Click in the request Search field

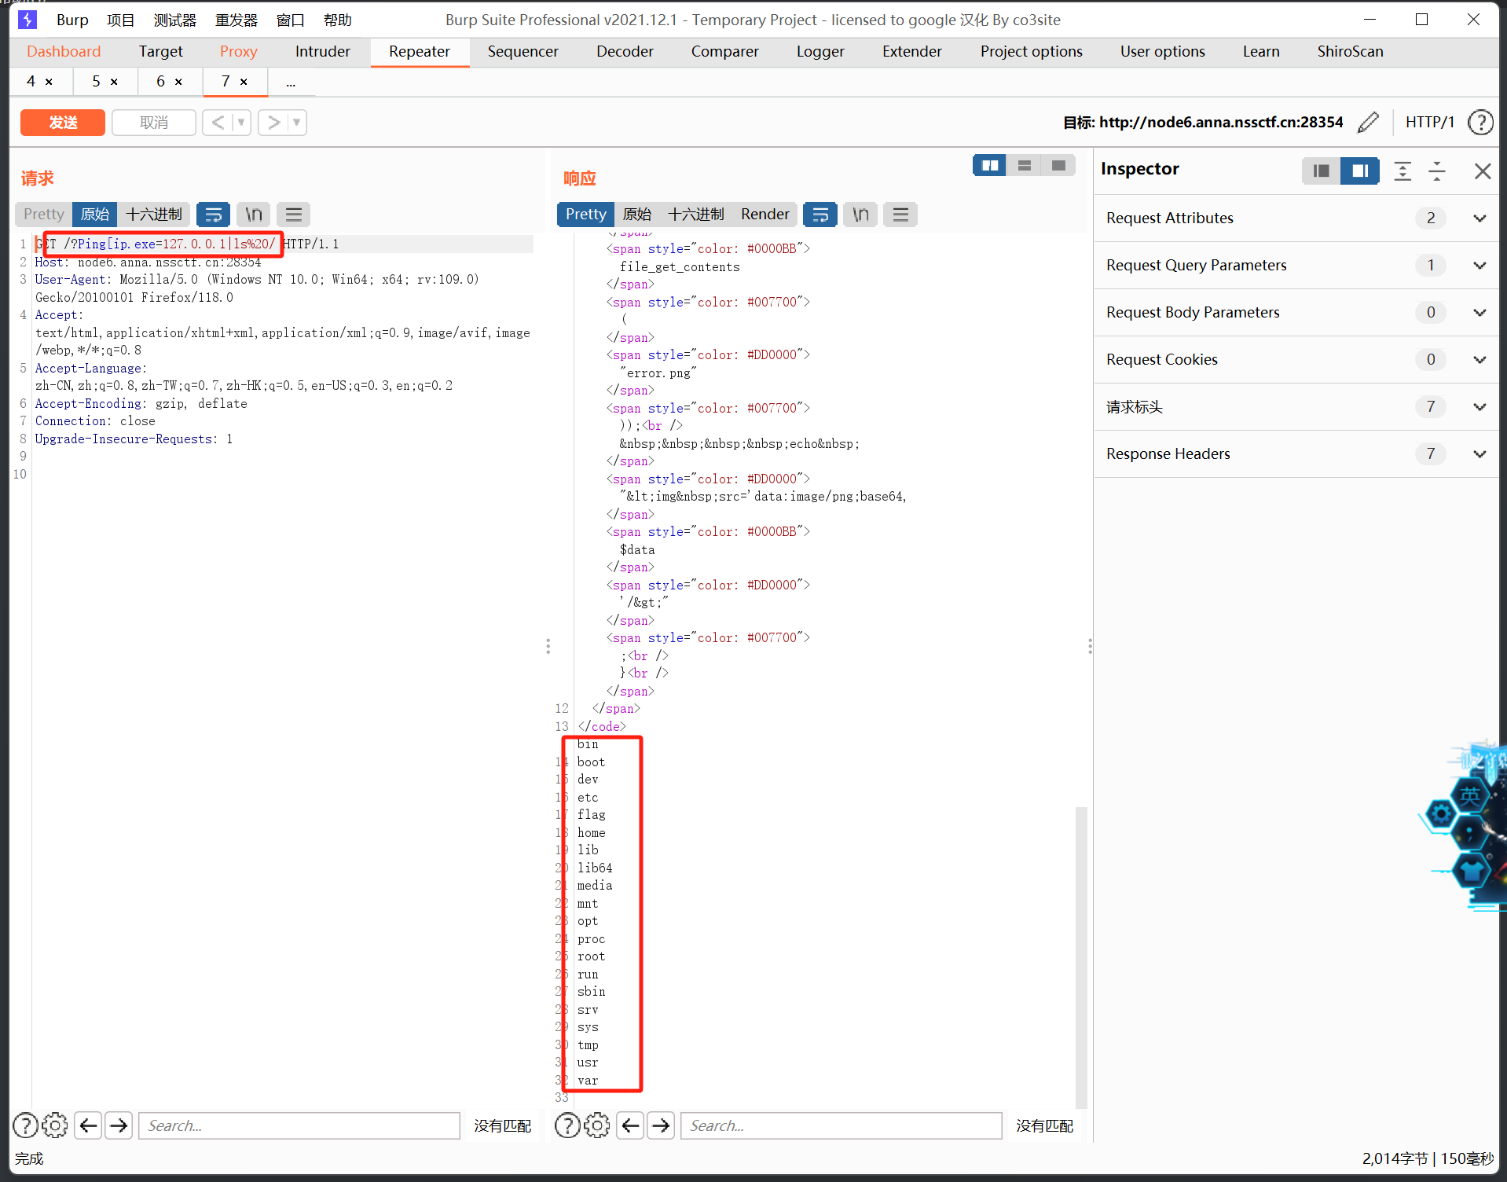(x=299, y=1125)
